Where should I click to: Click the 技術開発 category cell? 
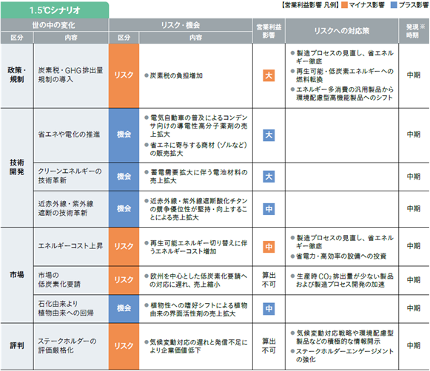tap(17, 167)
